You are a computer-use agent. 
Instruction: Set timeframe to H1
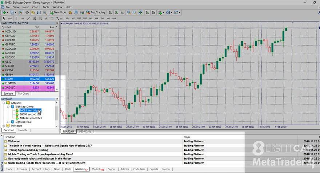tap(91, 19)
